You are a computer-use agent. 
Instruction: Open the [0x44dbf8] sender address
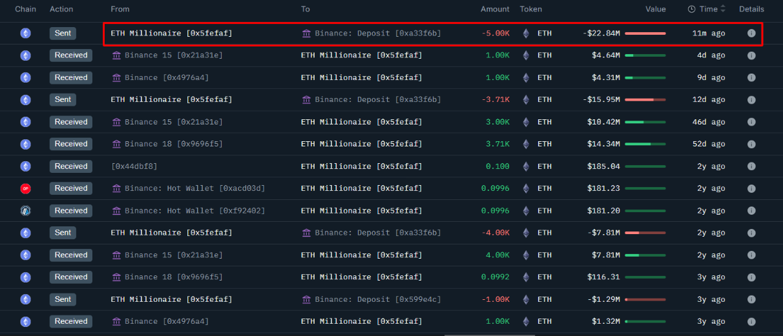click(x=134, y=166)
